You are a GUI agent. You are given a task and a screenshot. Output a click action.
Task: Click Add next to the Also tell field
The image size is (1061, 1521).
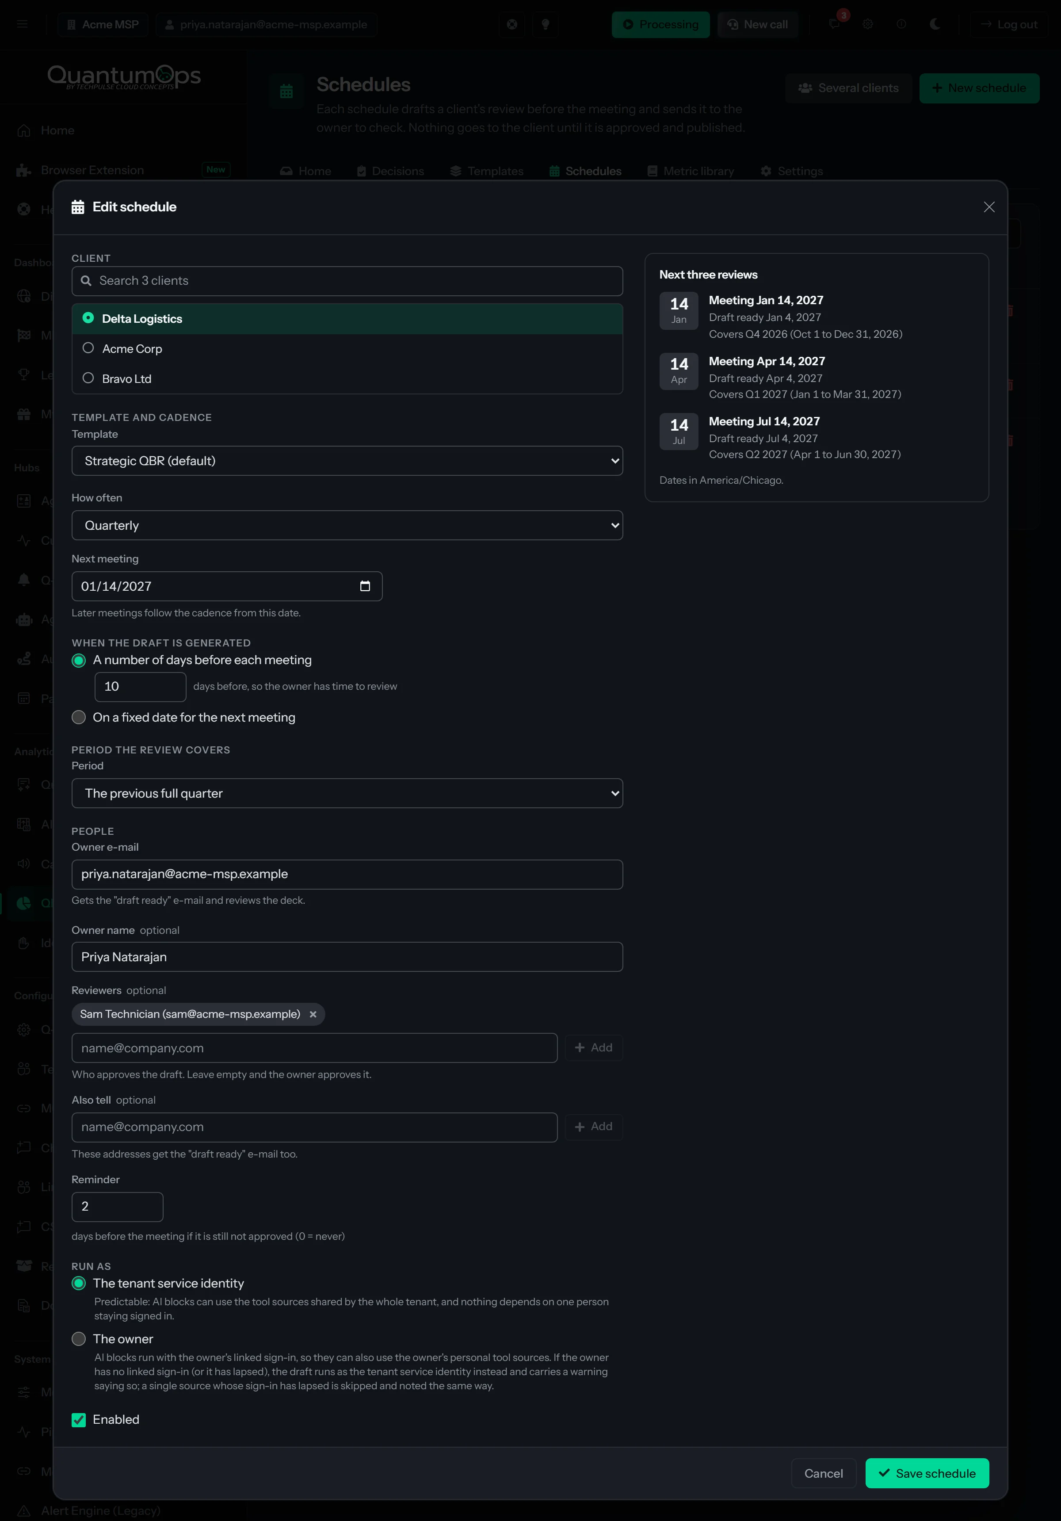[x=593, y=1126]
